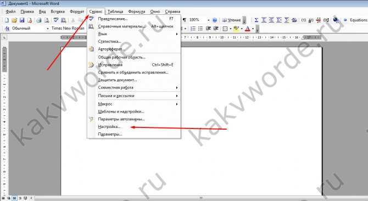368x201 pixels.
Task: Open the 100% zoom dropdown
Action: point(208,20)
